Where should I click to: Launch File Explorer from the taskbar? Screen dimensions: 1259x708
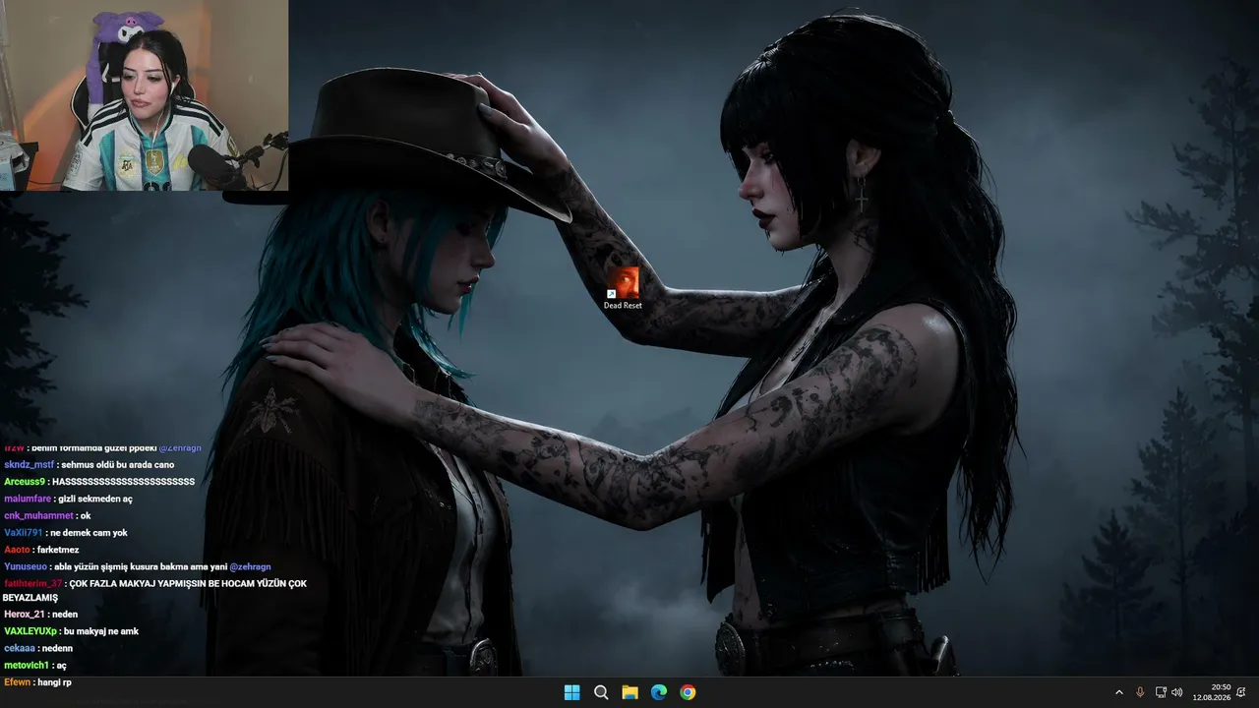(x=629, y=692)
